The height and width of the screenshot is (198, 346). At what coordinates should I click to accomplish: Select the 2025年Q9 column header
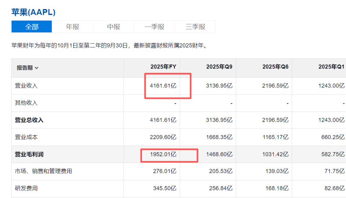[219, 67]
